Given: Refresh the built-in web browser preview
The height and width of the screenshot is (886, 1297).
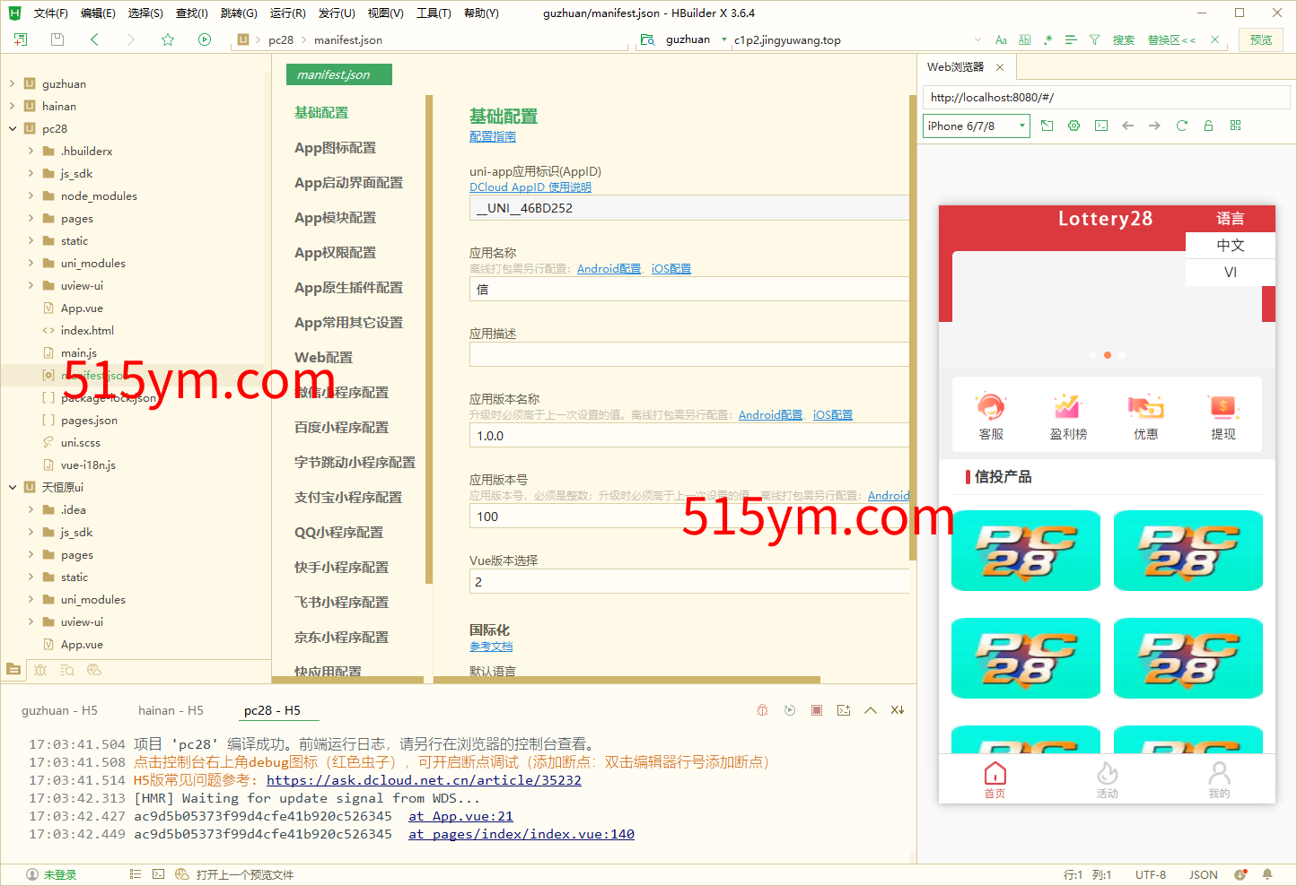Looking at the screenshot, I should 1181,126.
